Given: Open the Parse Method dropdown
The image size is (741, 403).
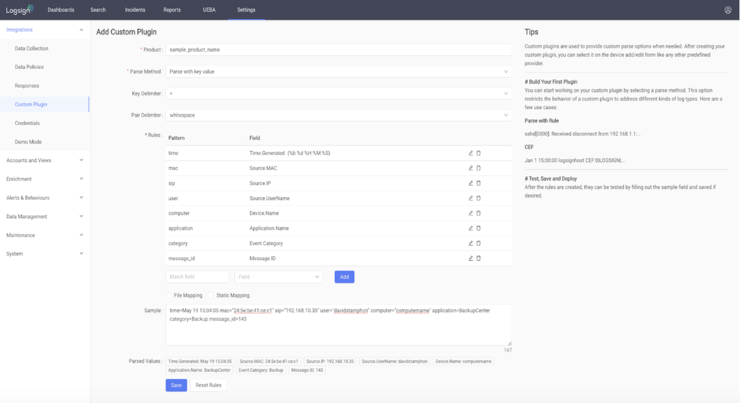Looking at the screenshot, I should [x=339, y=72].
